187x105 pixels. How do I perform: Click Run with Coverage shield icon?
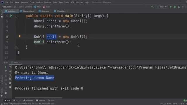179,7
